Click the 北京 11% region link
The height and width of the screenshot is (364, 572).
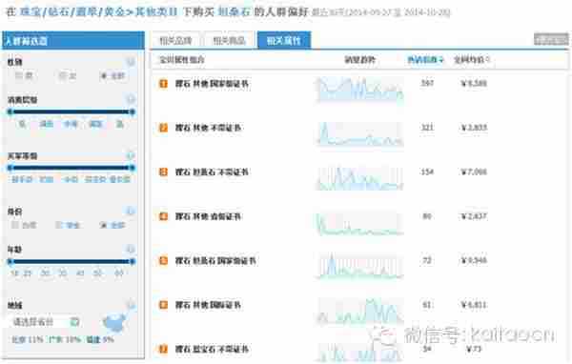click(28, 339)
